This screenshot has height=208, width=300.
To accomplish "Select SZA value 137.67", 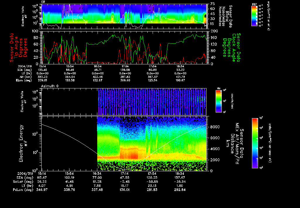I will tap(180, 177).
